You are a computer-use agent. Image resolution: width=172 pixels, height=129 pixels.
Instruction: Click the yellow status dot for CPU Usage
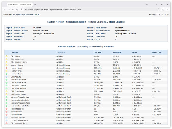click(x=7, y=56)
